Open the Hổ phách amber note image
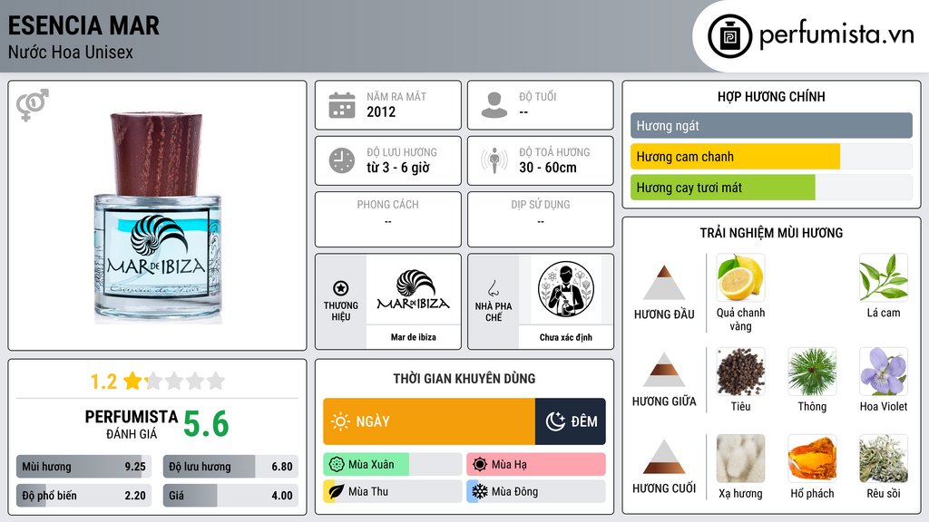The width and height of the screenshot is (929, 522). point(812,459)
